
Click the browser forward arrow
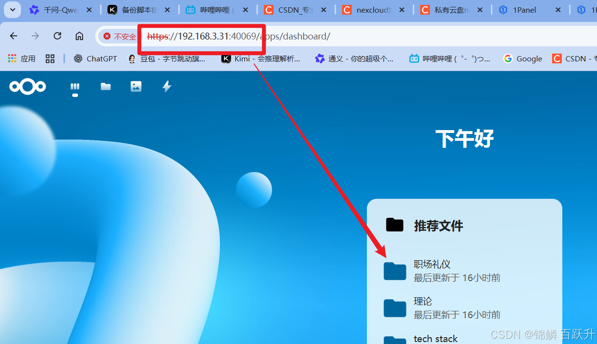35,36
